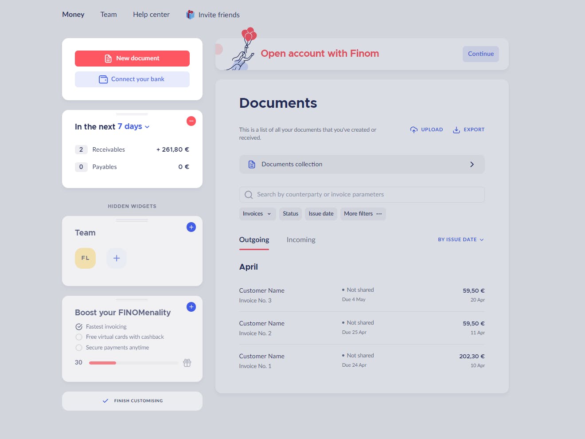This screenshot has width=585, height=439.
Task: Click 'Due 4 May' text
Action: pos(354,300)
